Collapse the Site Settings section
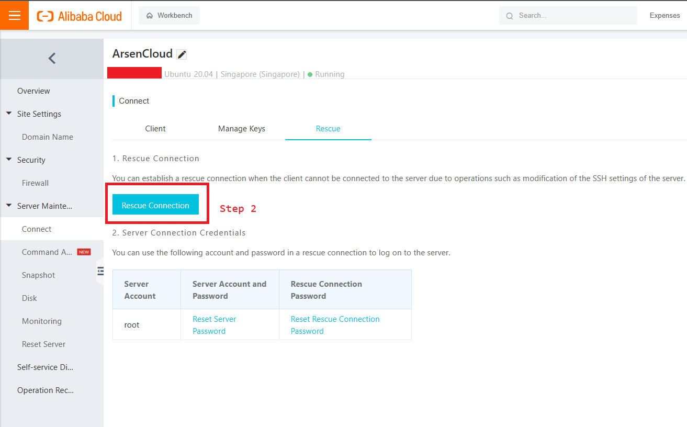The width and height of the screenshot is (687, 427). click(x=8, y=114)
